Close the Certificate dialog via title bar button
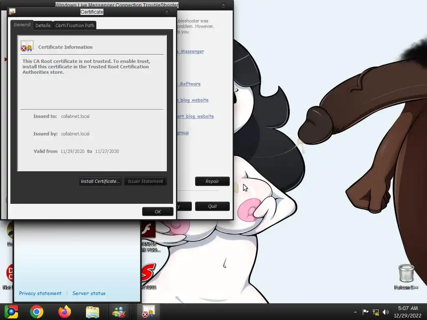 pyautogui.click(x=167, y=12)
